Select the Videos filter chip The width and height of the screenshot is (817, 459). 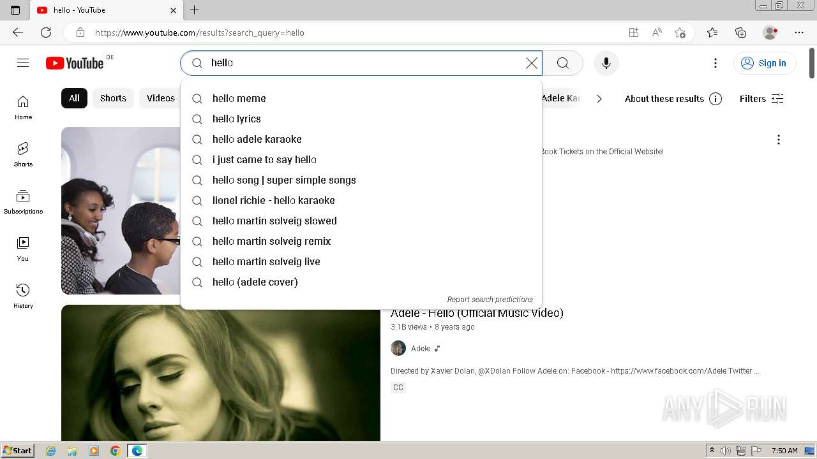tap(160, 98)
